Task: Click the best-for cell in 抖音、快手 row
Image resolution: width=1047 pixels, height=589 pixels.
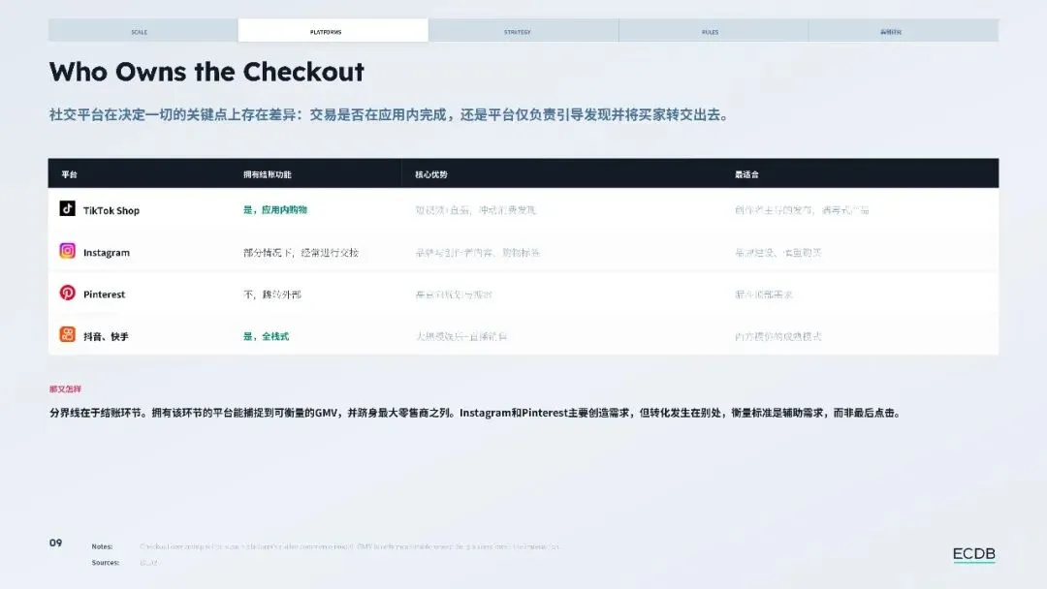Action: (x=777, y=337)
